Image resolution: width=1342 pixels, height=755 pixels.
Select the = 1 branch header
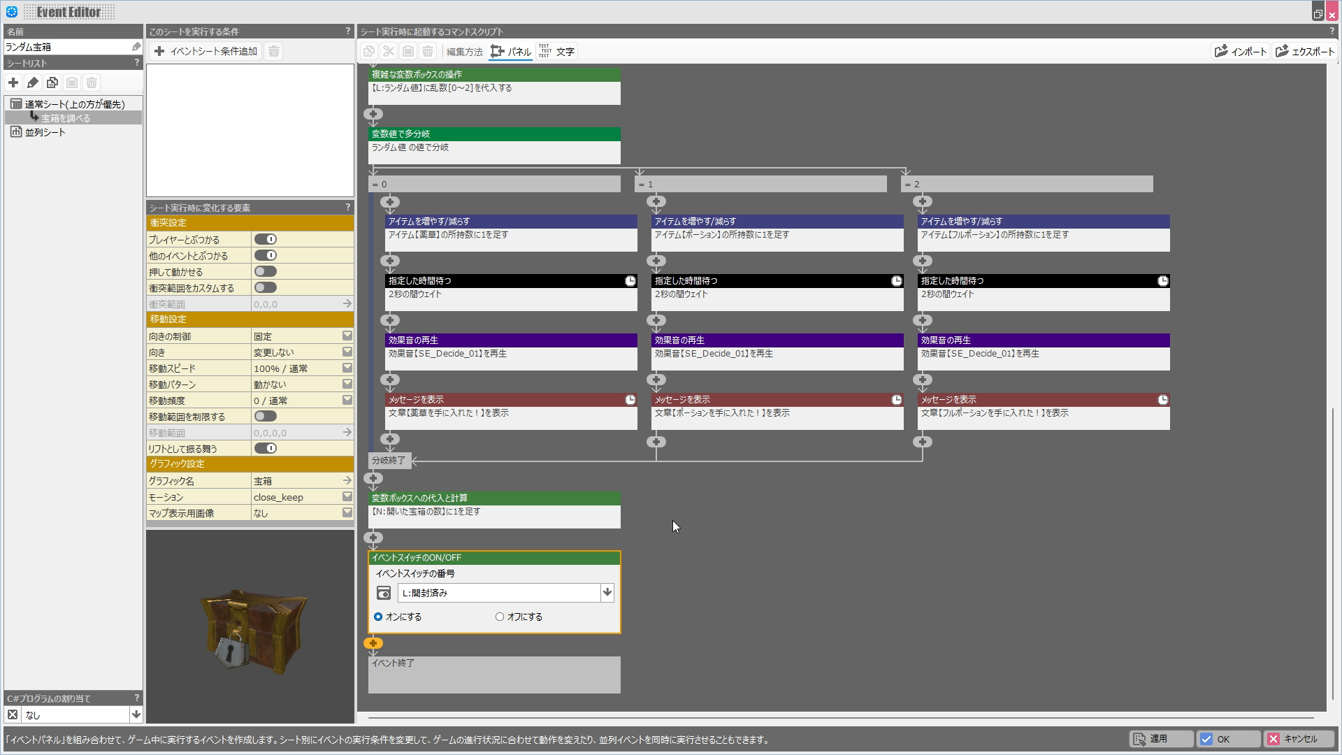tap(760, 184)
